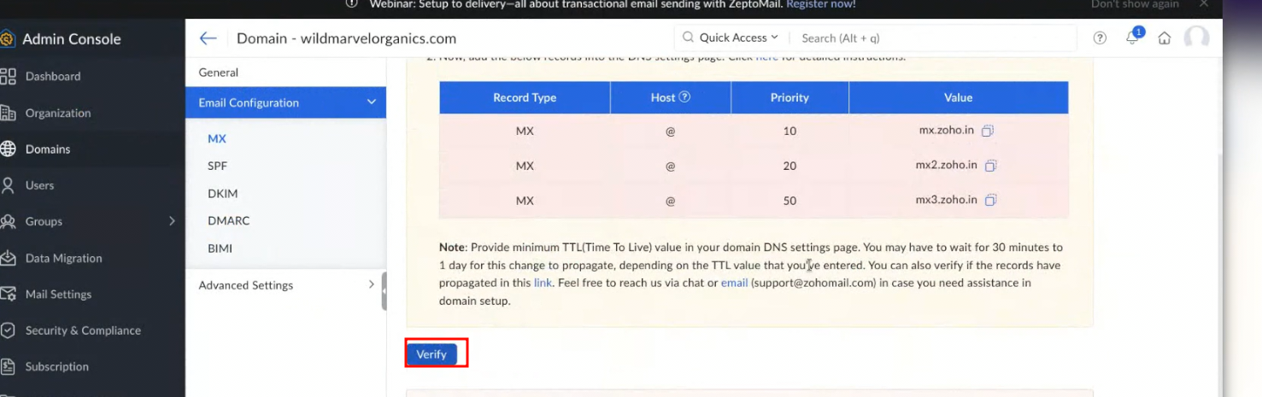Close the webinar announcement banner
This screenshot has height=397, width=1262.
[1204, 4]
